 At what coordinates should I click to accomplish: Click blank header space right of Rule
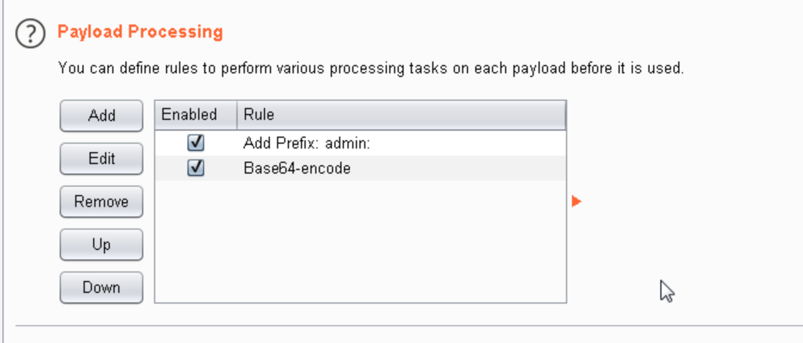click(x=418, y=115)
